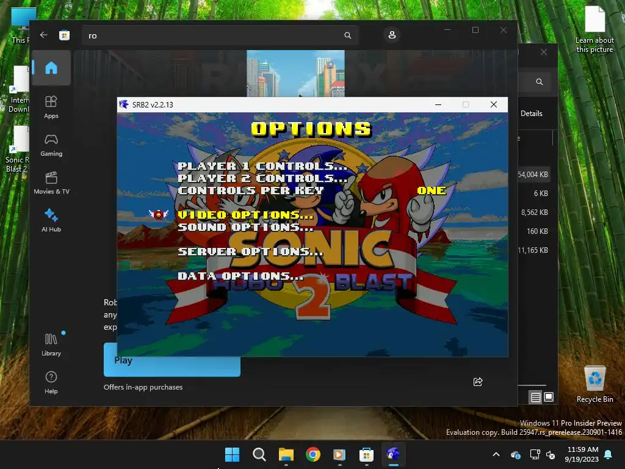
Task: Click the 6 KB file size entry
Action: pos(541,193)
